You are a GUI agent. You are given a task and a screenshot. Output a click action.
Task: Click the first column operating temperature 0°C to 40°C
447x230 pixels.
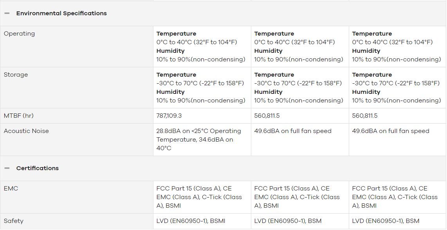pos(197,42)
